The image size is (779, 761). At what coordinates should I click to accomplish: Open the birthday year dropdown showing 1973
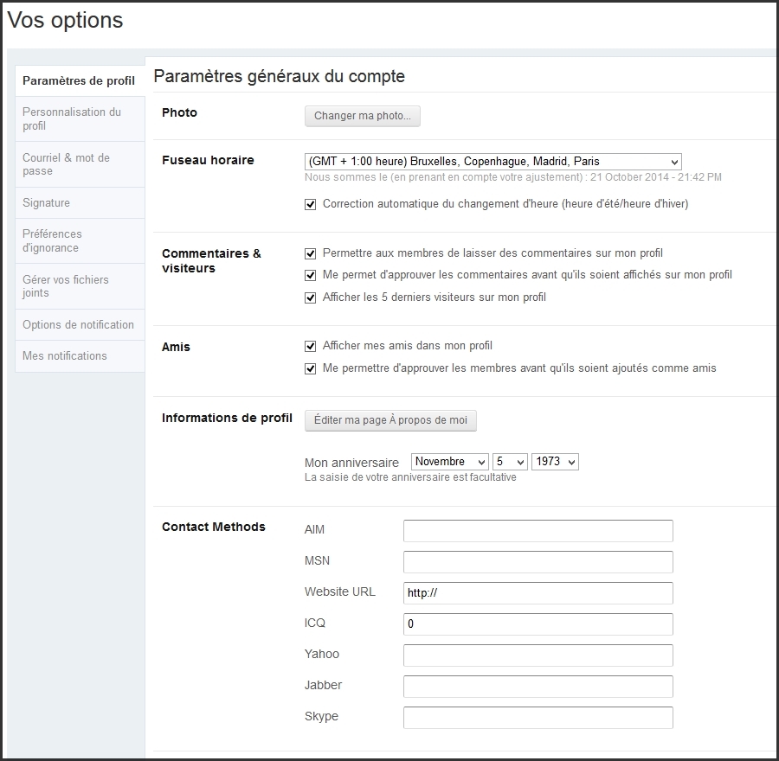click(555, 462)
